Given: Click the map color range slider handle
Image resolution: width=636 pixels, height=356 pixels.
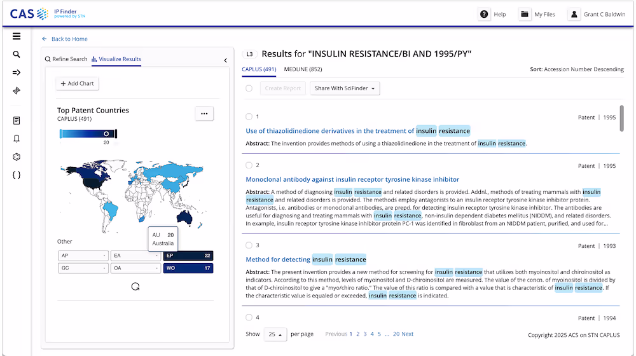Looking at the screenshot, I should point(106,133).
